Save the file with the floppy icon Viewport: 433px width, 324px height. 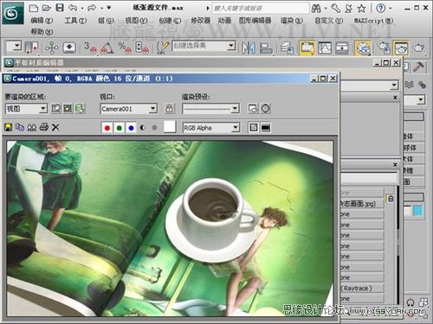coord(60,8)
